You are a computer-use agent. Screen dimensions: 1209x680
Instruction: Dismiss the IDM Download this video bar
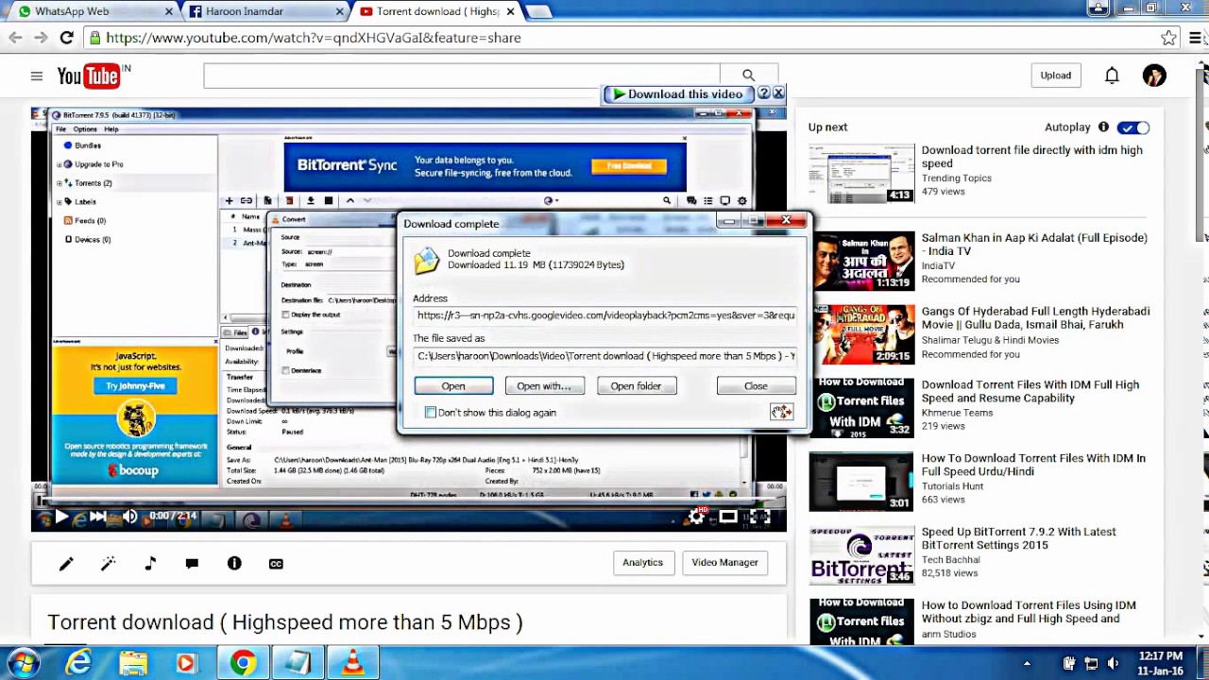778,93
